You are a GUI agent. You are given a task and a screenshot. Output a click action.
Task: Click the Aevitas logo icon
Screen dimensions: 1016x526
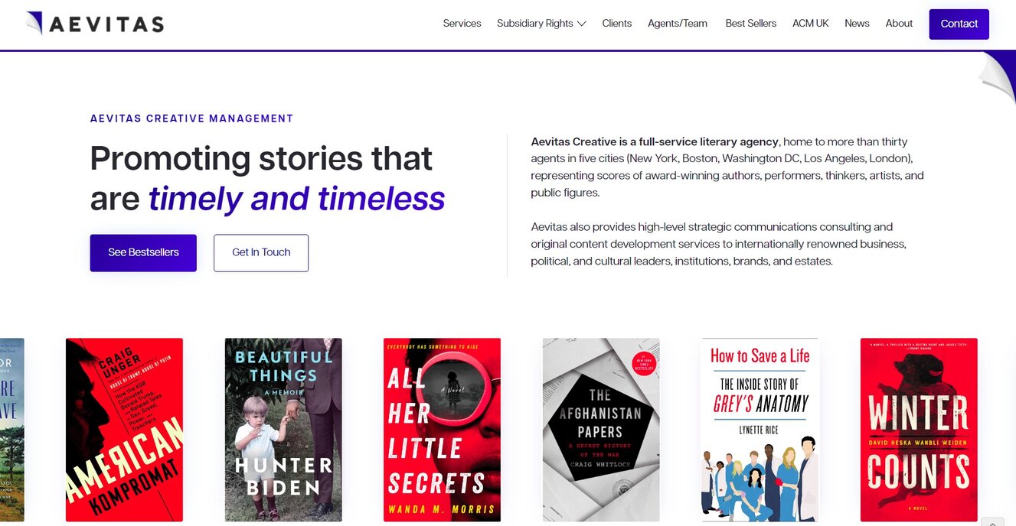[35, 23]
